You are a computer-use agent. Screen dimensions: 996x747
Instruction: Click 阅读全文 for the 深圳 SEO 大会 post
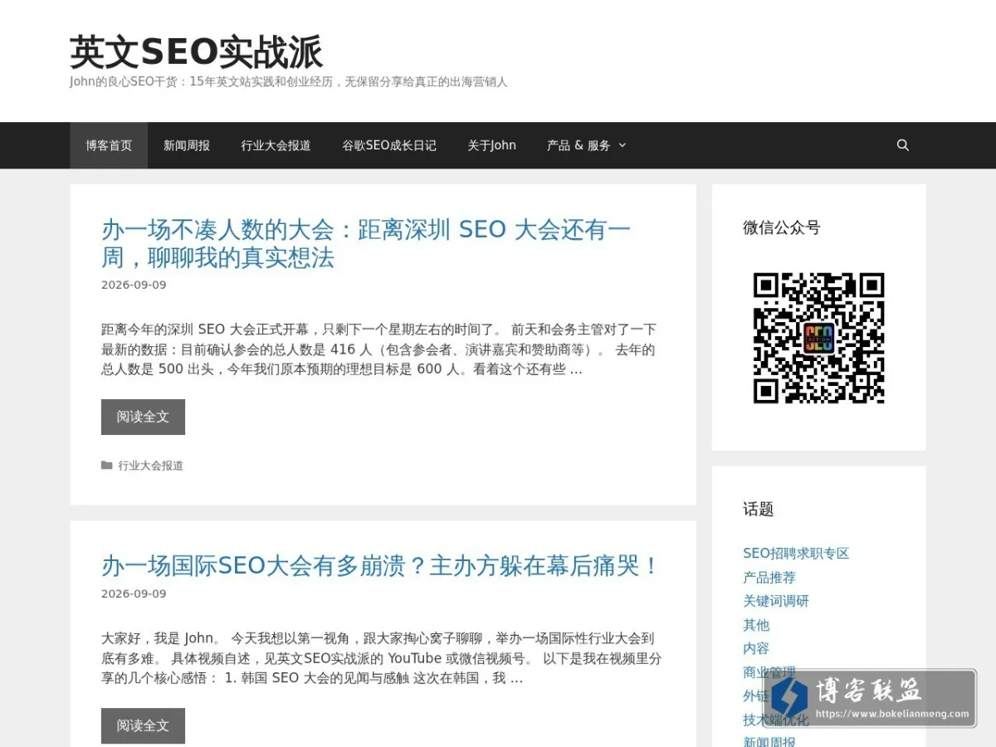click(143, 417)
